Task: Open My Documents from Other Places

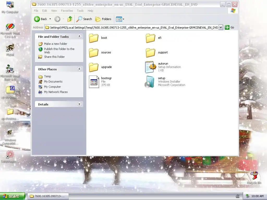Action: point(53,82)
